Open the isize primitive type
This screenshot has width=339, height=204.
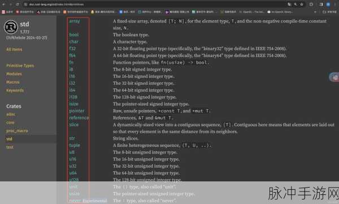73,104
